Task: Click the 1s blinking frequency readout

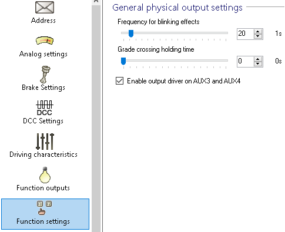Action: [x=279, y=33]
